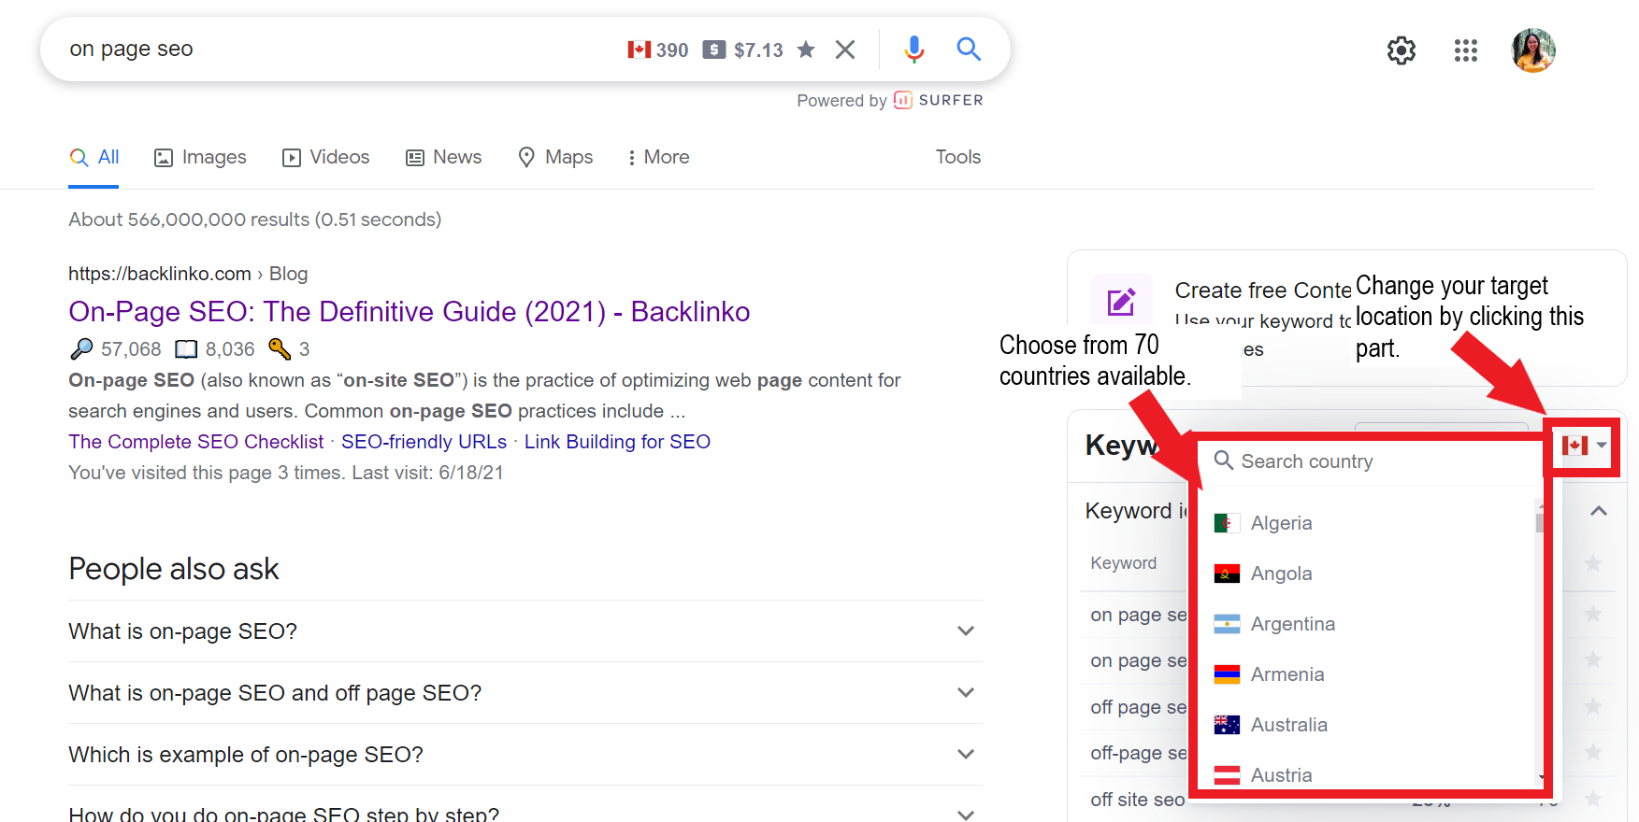
Task: Open the country flag dropdown in Keyword panel
Action: point(1584,446)
